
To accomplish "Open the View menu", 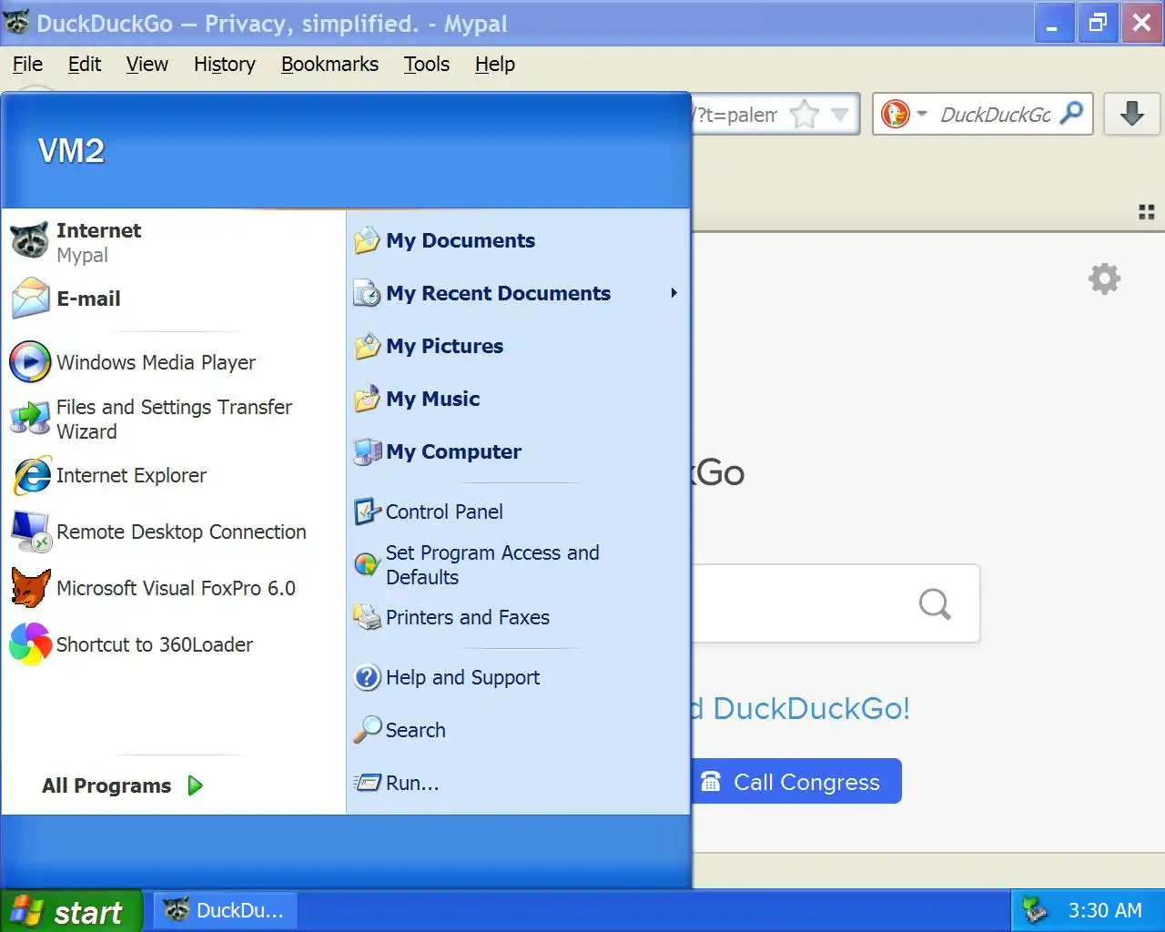I will 147,64.
